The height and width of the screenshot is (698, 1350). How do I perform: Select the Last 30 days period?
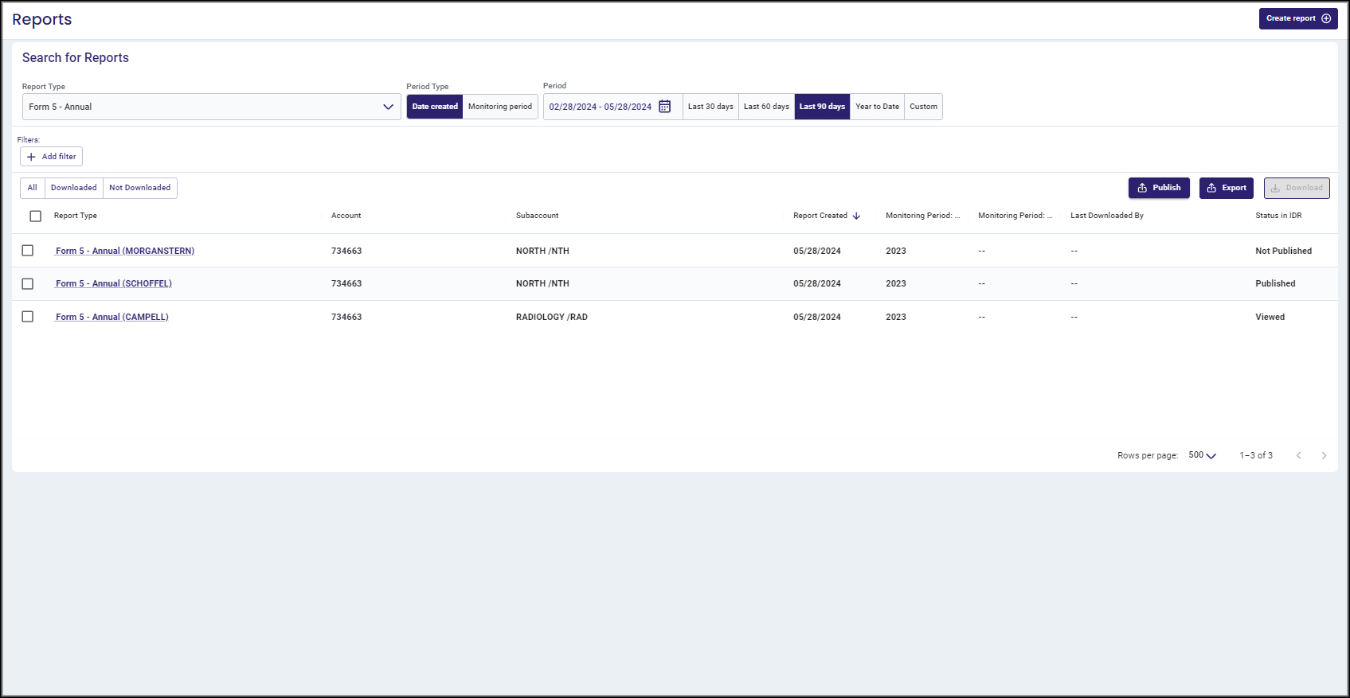[710, 107]
